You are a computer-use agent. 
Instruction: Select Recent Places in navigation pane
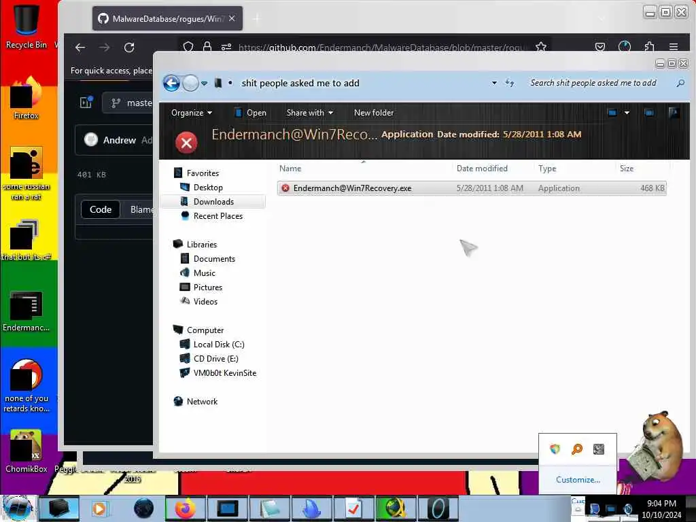[x=218, y=215]
